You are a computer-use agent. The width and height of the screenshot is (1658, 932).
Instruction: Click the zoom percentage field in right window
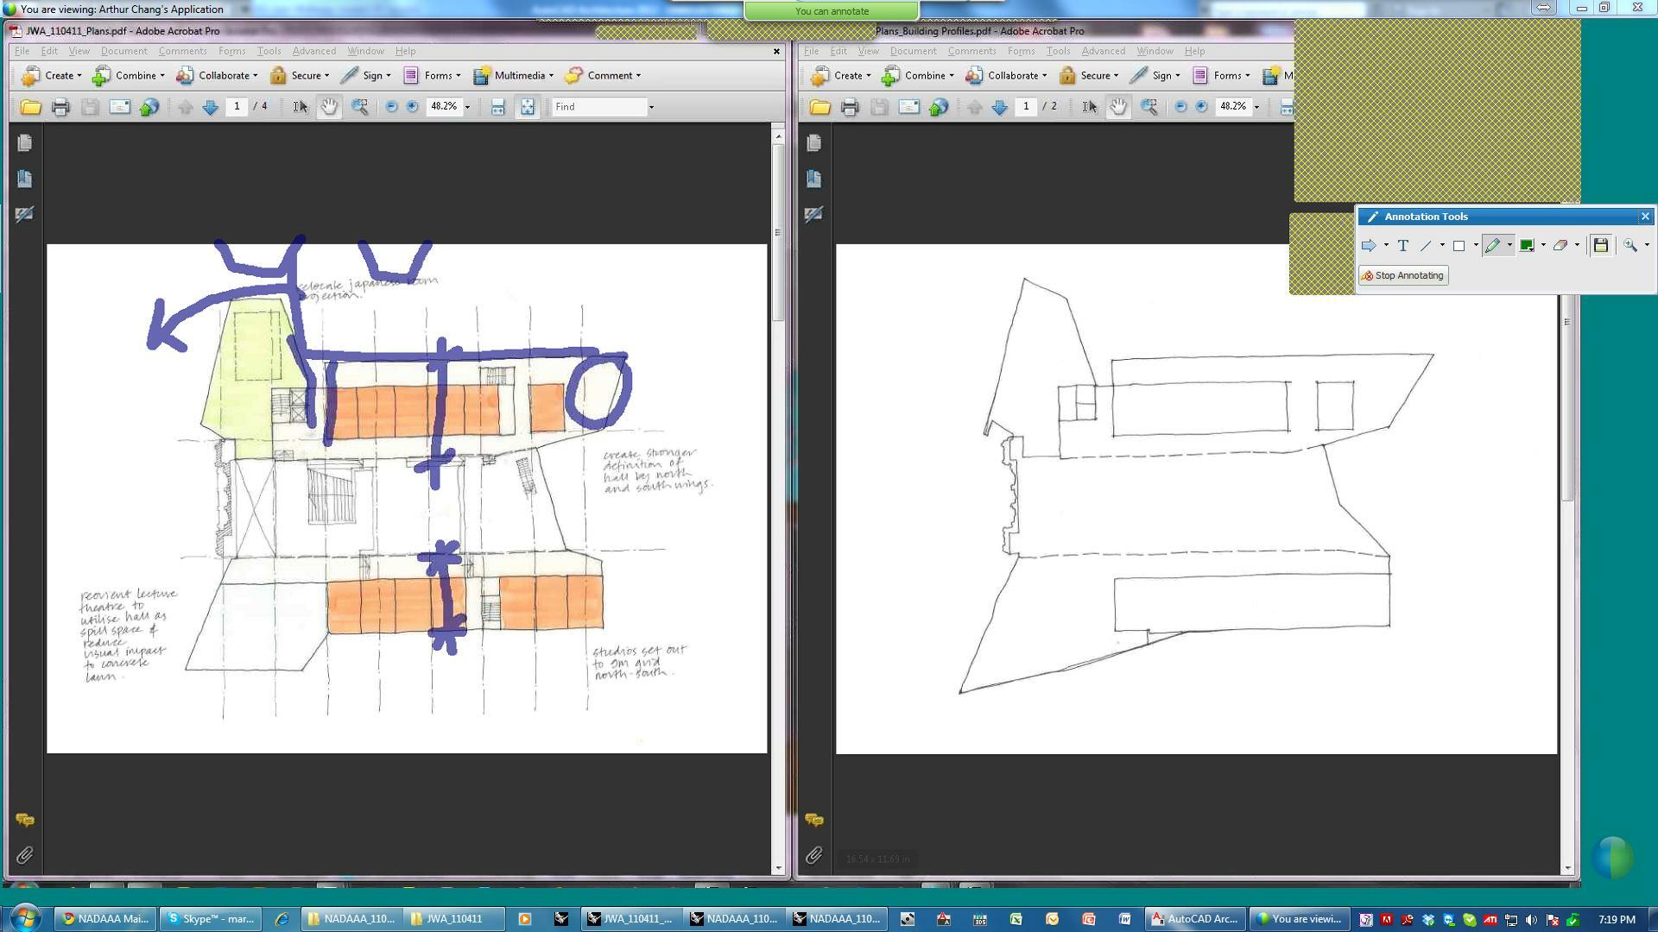(x=1233, y=107)
